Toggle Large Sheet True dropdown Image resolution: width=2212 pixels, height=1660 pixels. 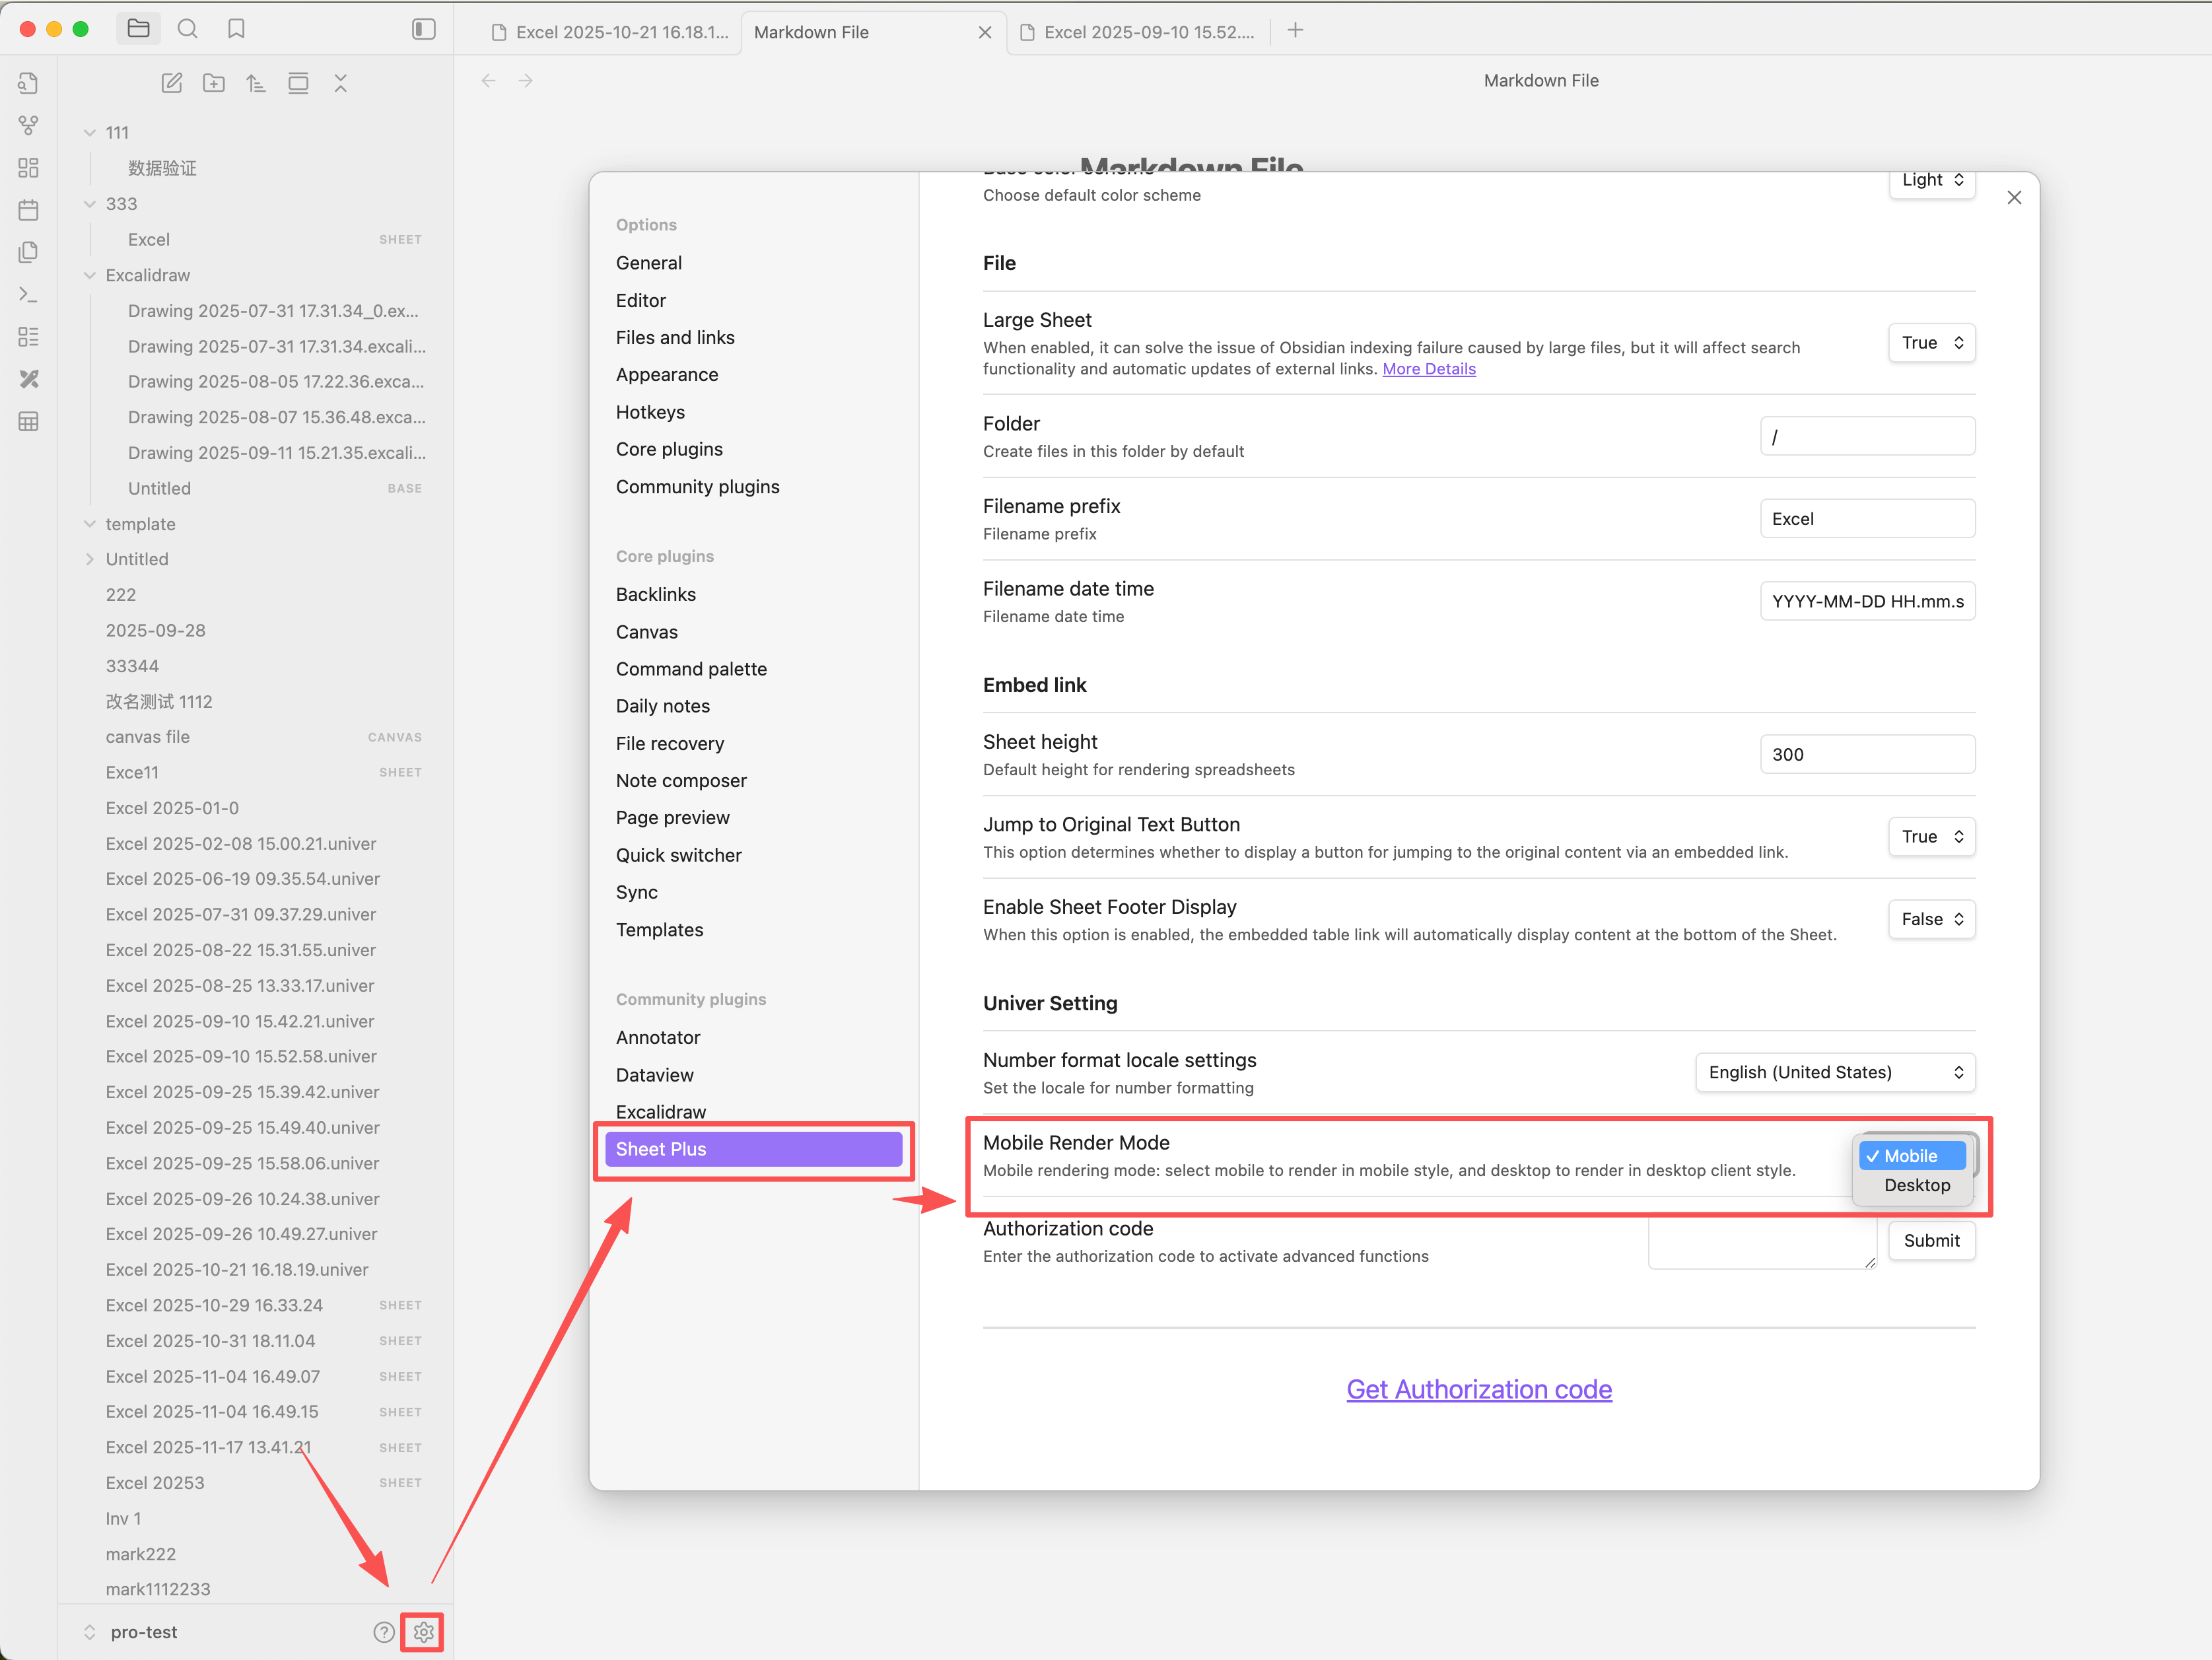tap(1931, 343)
